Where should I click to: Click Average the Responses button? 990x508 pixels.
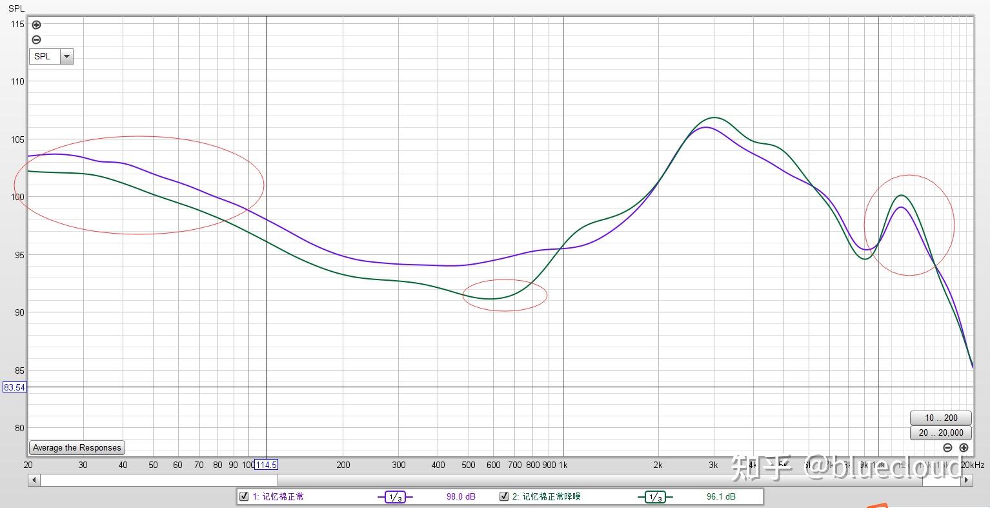77,447
